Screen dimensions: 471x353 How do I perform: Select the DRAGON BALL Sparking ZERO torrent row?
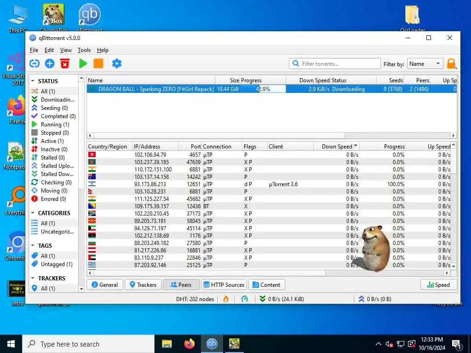pos(271,89)
